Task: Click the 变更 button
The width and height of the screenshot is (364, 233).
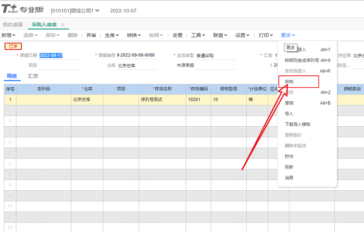Action: coord(177,35)
